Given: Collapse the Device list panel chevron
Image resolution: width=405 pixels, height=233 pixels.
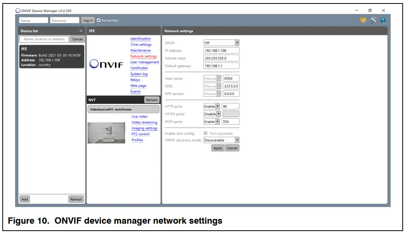Looking at the screenshot, I should pyautogui.click(x=81, y=31).
